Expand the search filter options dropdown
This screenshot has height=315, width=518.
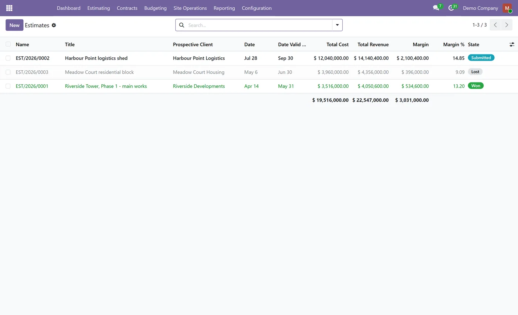click(x=337, y=25)
